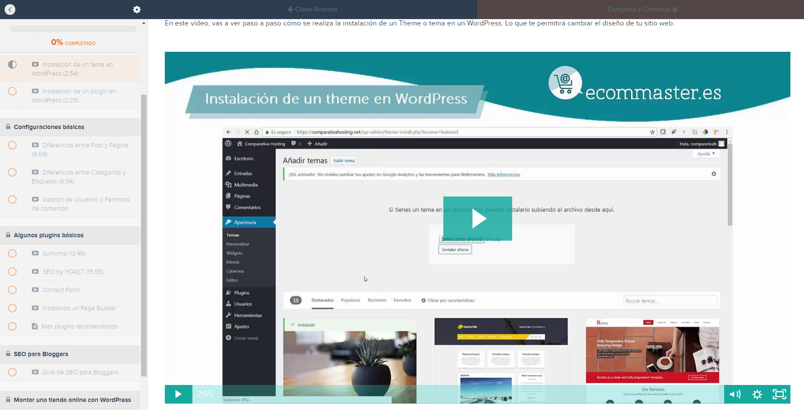
Task: Click the sidebar vertical scrollbar thumb
Action: (x=144, y=236)
